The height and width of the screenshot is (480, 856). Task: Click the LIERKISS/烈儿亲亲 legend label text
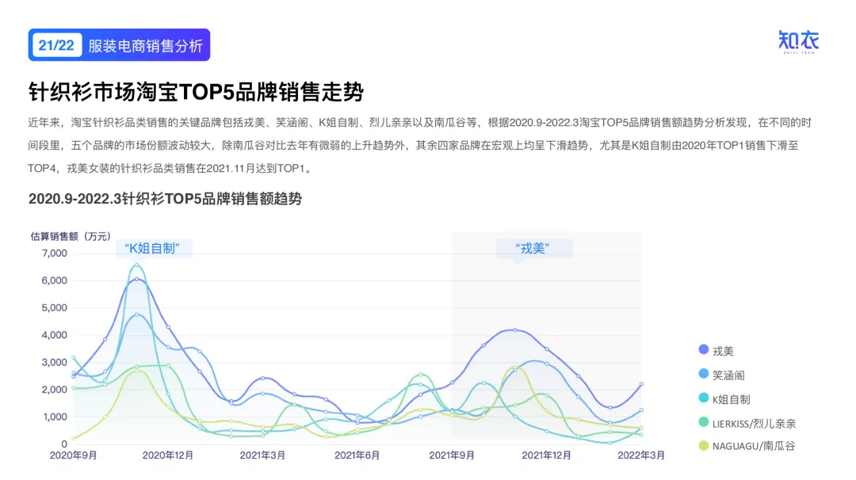point(755,423)
